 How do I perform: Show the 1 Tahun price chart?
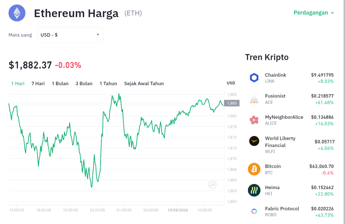pos(108,83)
